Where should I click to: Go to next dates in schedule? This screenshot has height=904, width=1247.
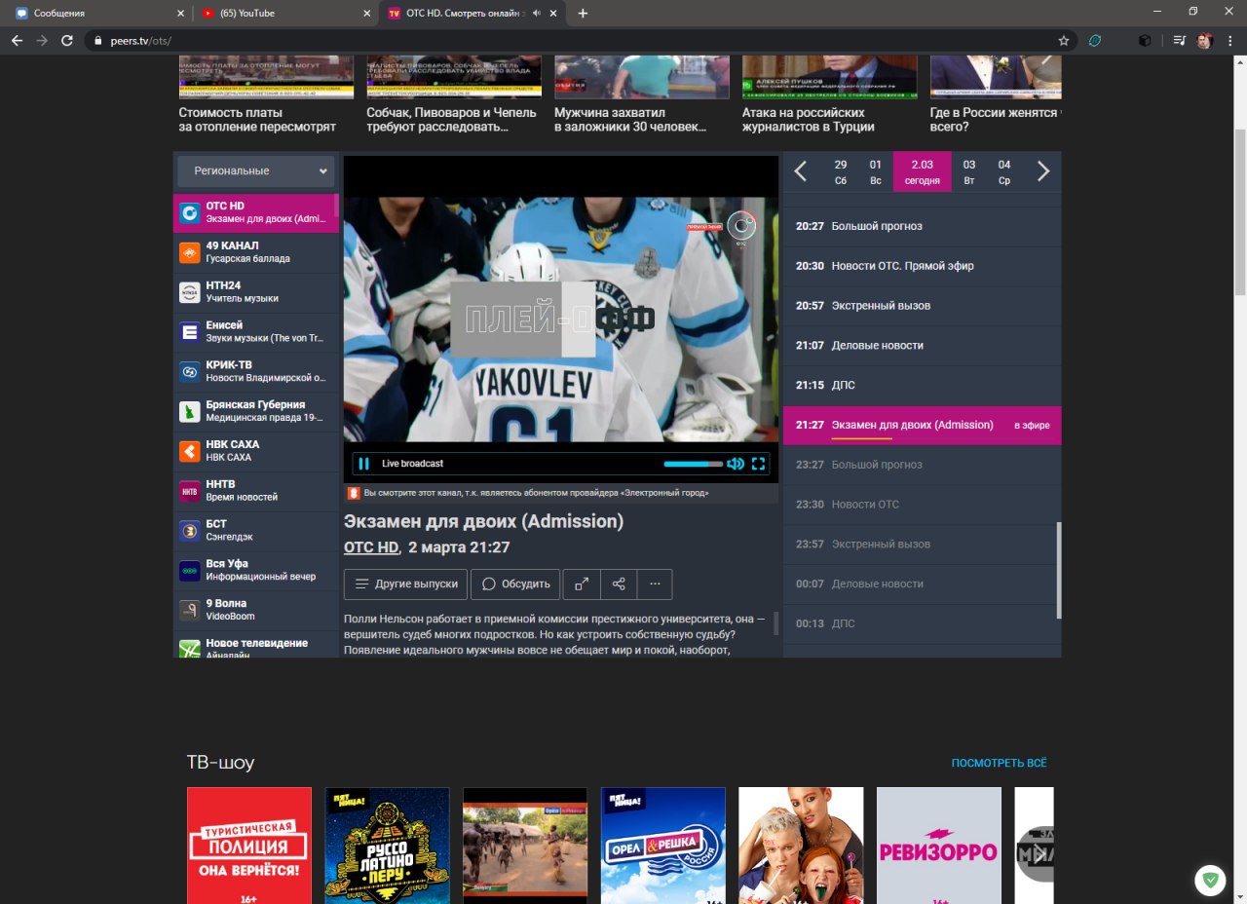click(1043, 171)
